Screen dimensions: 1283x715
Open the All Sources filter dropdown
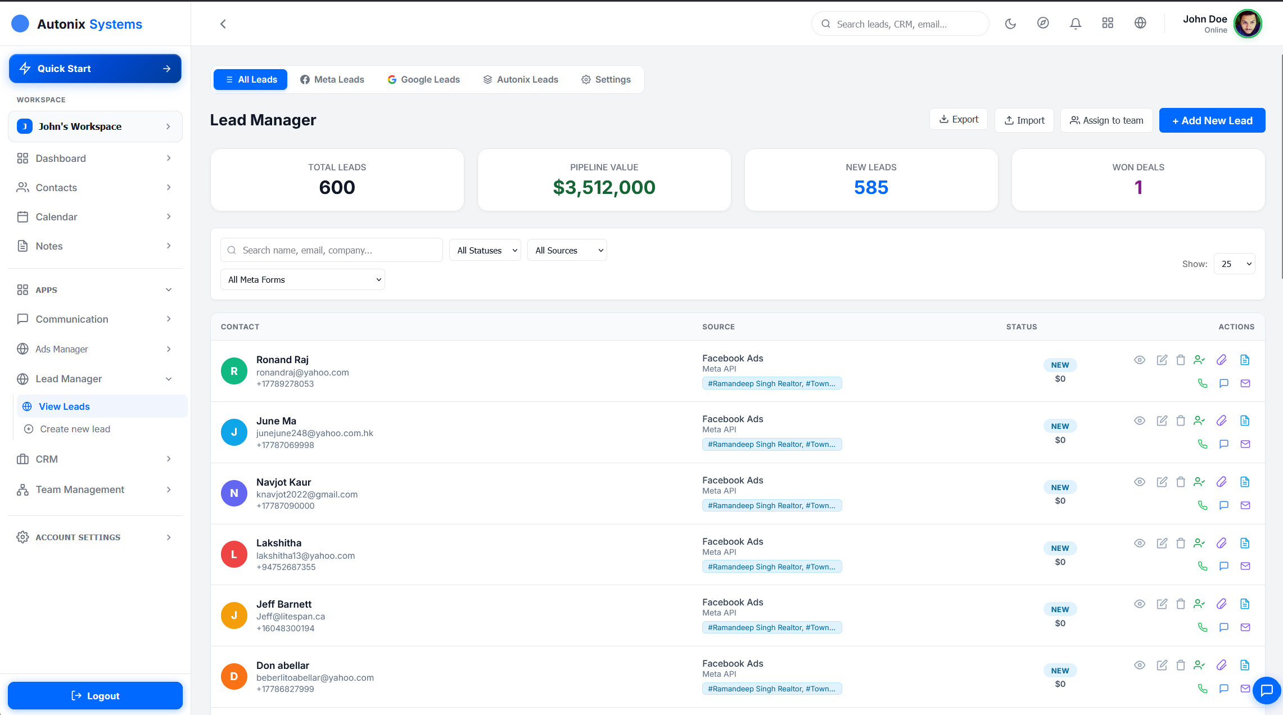coord(567,250)
